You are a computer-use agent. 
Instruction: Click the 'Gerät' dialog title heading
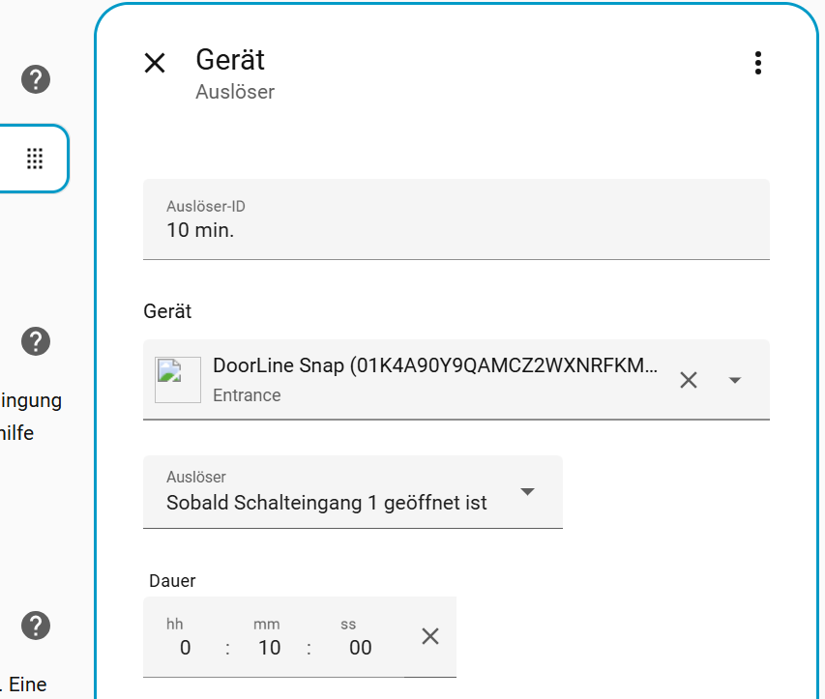[x=230, y=60]
